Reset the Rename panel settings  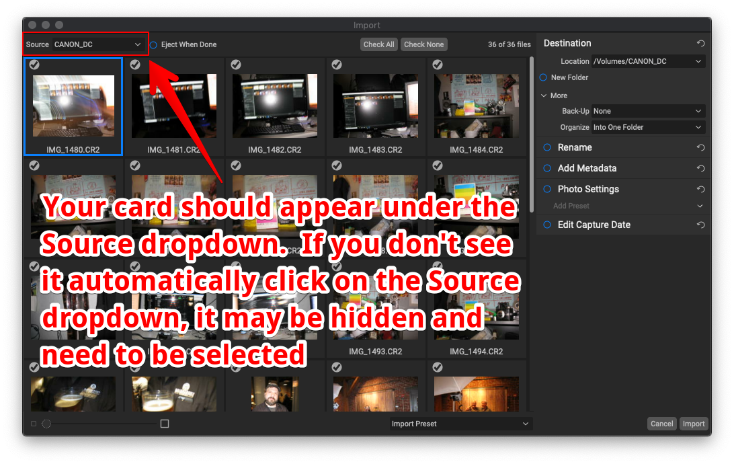click(700, 148)
